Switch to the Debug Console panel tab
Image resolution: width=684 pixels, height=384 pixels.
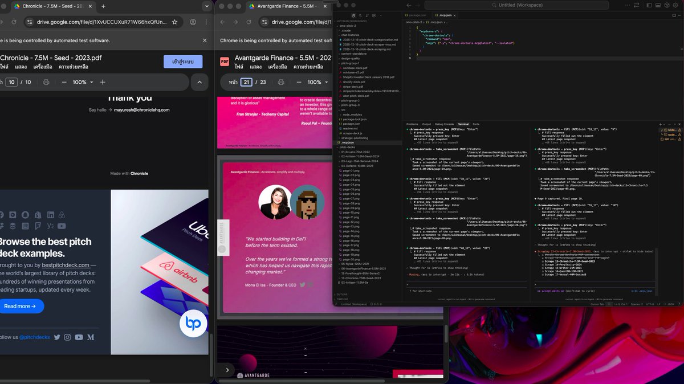tap(445, 124)
